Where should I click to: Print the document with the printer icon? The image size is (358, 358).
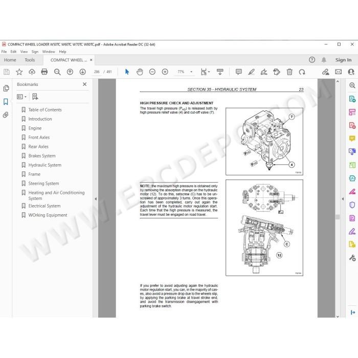[44, 72]
